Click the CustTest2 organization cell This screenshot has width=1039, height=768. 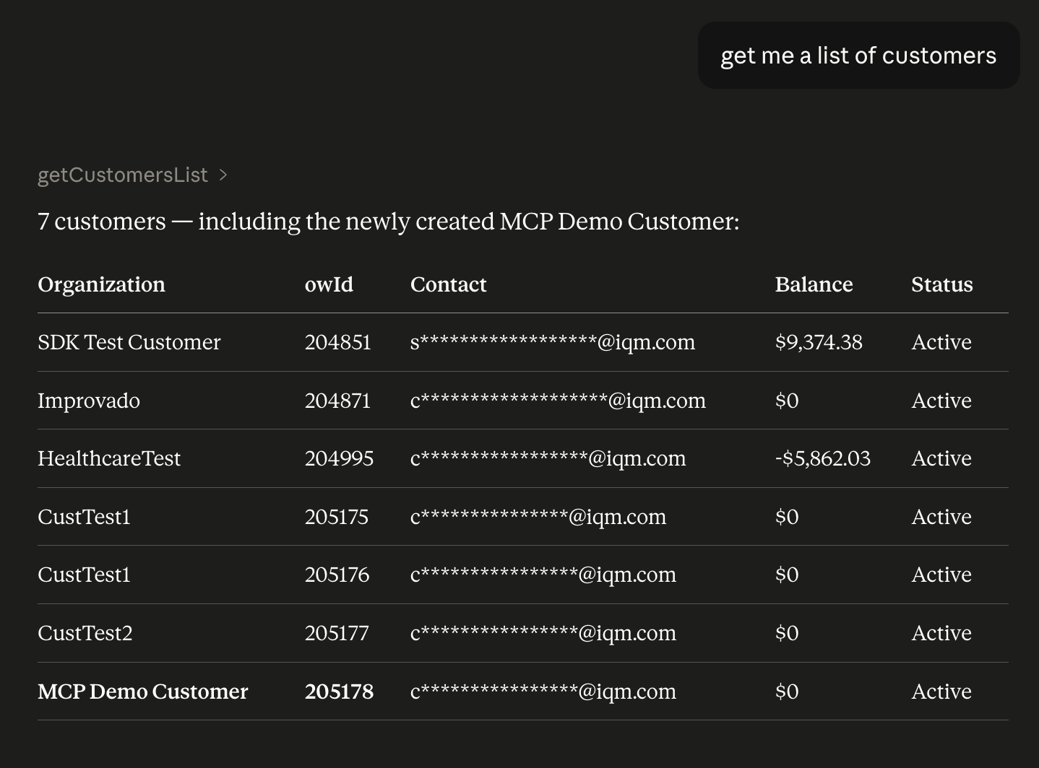click(x=85, y=633)
